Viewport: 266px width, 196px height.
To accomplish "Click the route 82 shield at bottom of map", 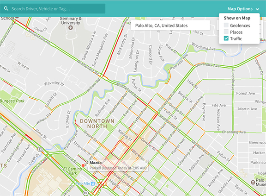I will point(85,193).
